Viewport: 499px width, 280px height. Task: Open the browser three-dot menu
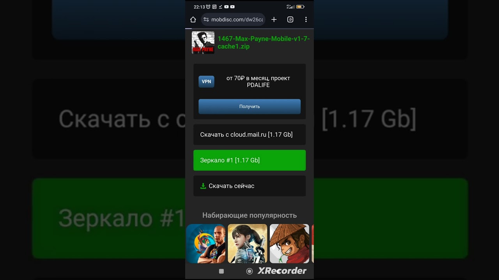pyautogui.click(x=306, y=19)
